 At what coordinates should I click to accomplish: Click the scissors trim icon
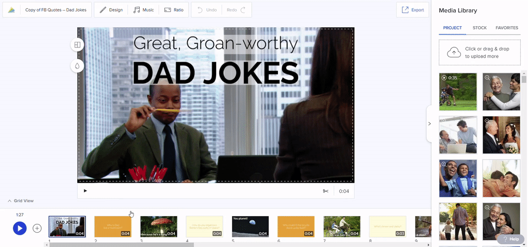[x=325, y=191]
